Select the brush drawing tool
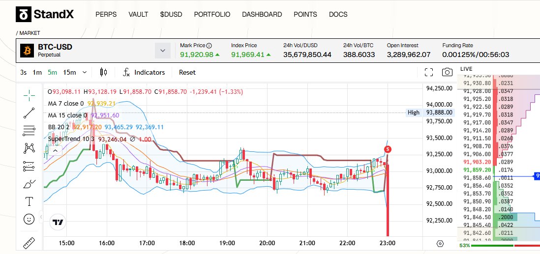The image size is (540, 254). click(x=30, y=184)
